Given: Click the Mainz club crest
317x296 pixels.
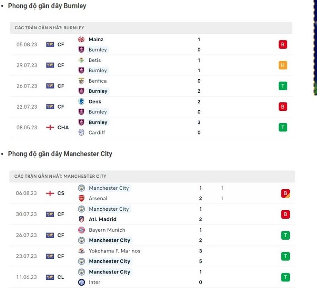Looking at the screenshot, I should tap(82, 39).
